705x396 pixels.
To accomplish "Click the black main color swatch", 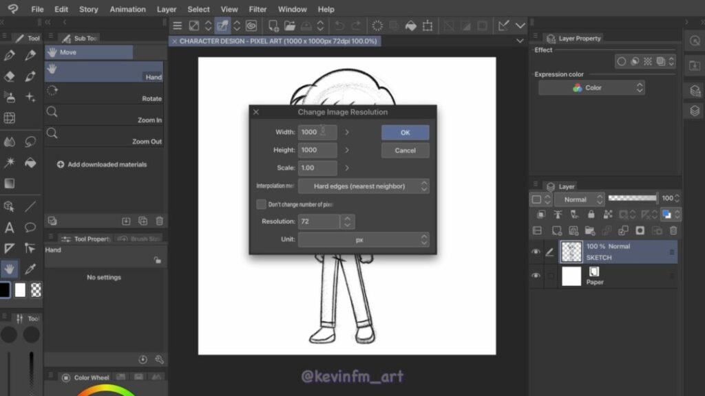I will point(5,289).
